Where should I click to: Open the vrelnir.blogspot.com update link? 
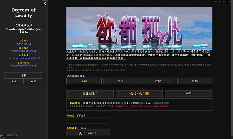(x=22, y=51)
